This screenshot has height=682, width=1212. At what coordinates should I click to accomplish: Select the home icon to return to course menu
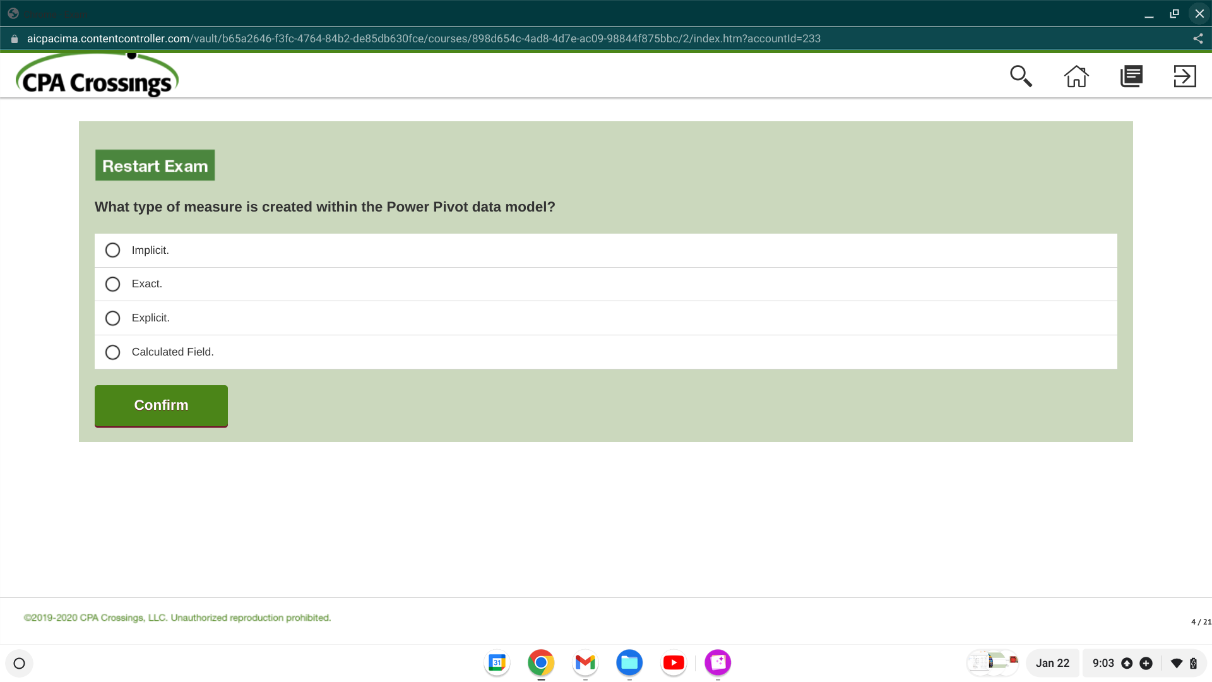coord(1076,76)
